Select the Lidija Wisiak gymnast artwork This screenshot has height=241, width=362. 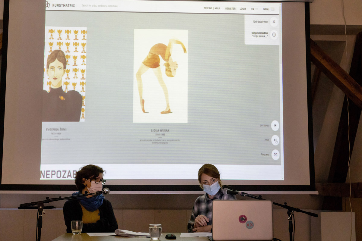point(160,76)
